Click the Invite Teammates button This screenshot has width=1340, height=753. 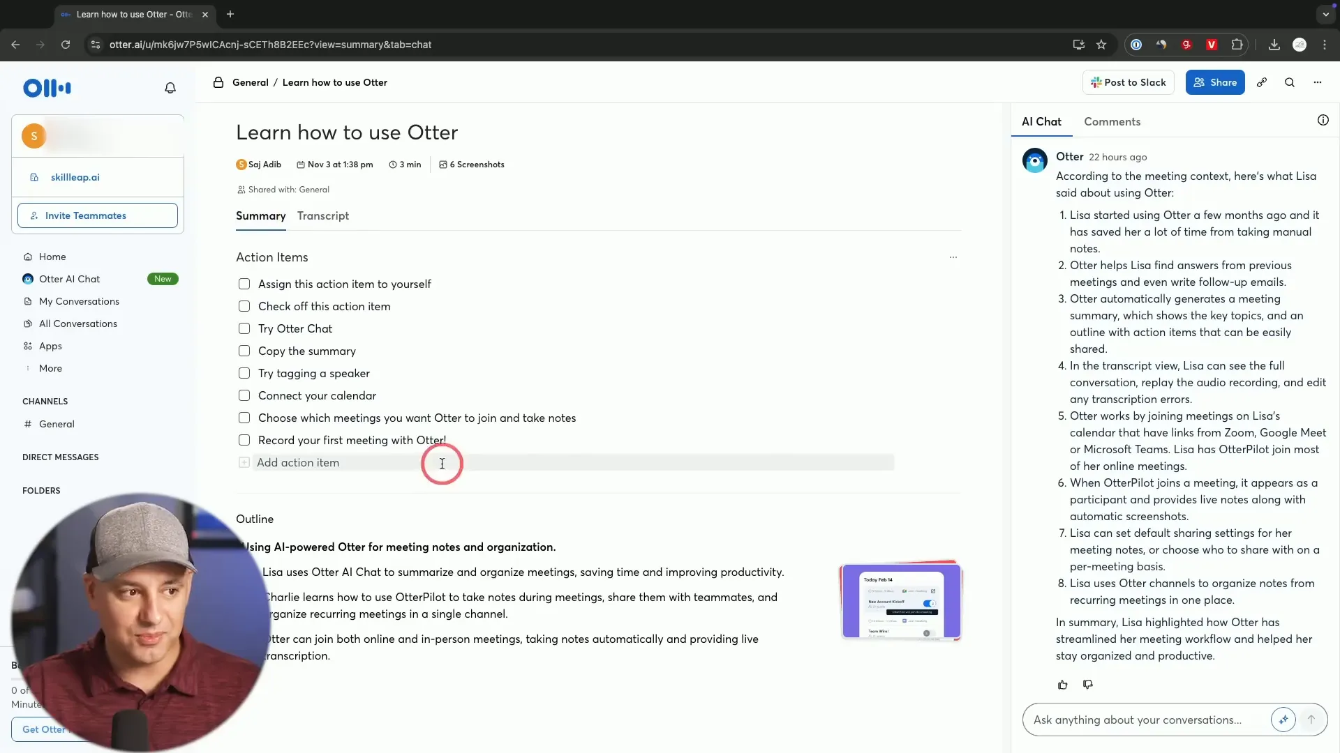click(98, 215)
